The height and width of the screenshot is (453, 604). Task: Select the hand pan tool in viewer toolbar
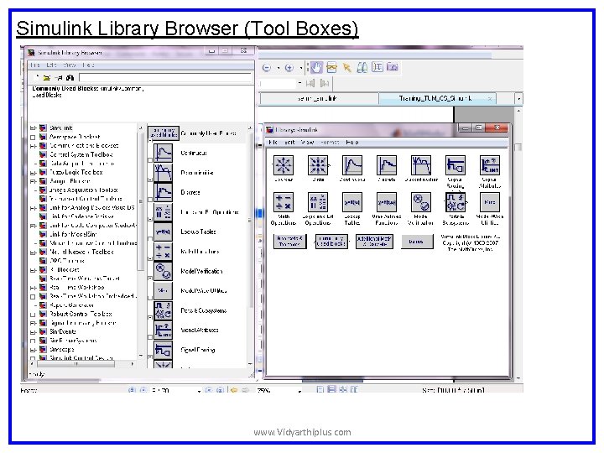[x=316, y=67]
